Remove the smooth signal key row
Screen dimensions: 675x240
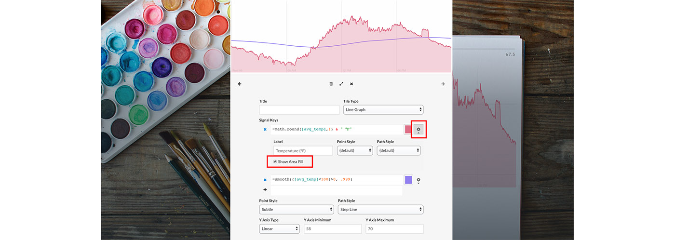point(265,180)
